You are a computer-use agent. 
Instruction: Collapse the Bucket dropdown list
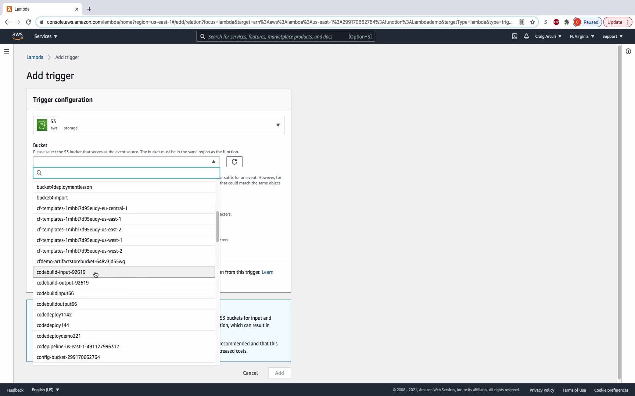coord(126,162)
